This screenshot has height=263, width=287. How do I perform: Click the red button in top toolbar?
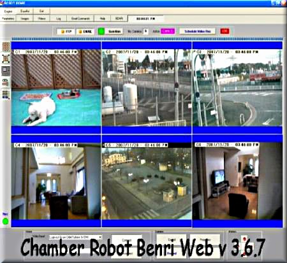[224, 31]
